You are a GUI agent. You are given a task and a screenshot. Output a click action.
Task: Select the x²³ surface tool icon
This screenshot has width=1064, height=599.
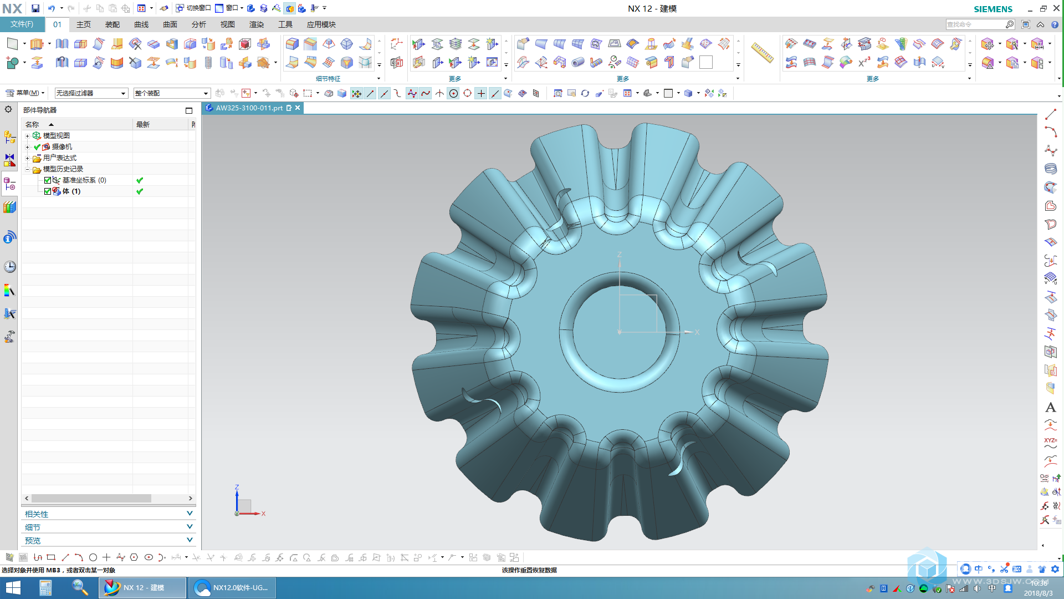click(x=864, y=63)
